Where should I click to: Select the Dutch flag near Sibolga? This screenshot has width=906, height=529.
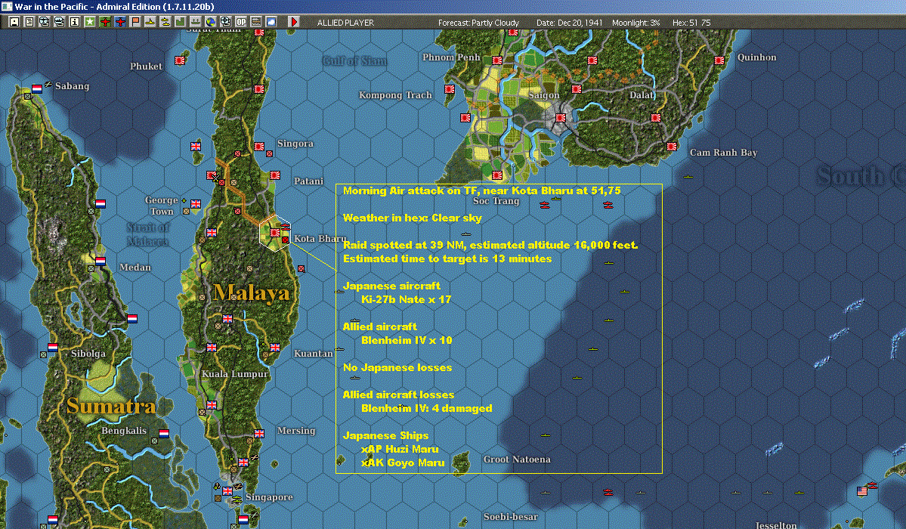(53, 348)
